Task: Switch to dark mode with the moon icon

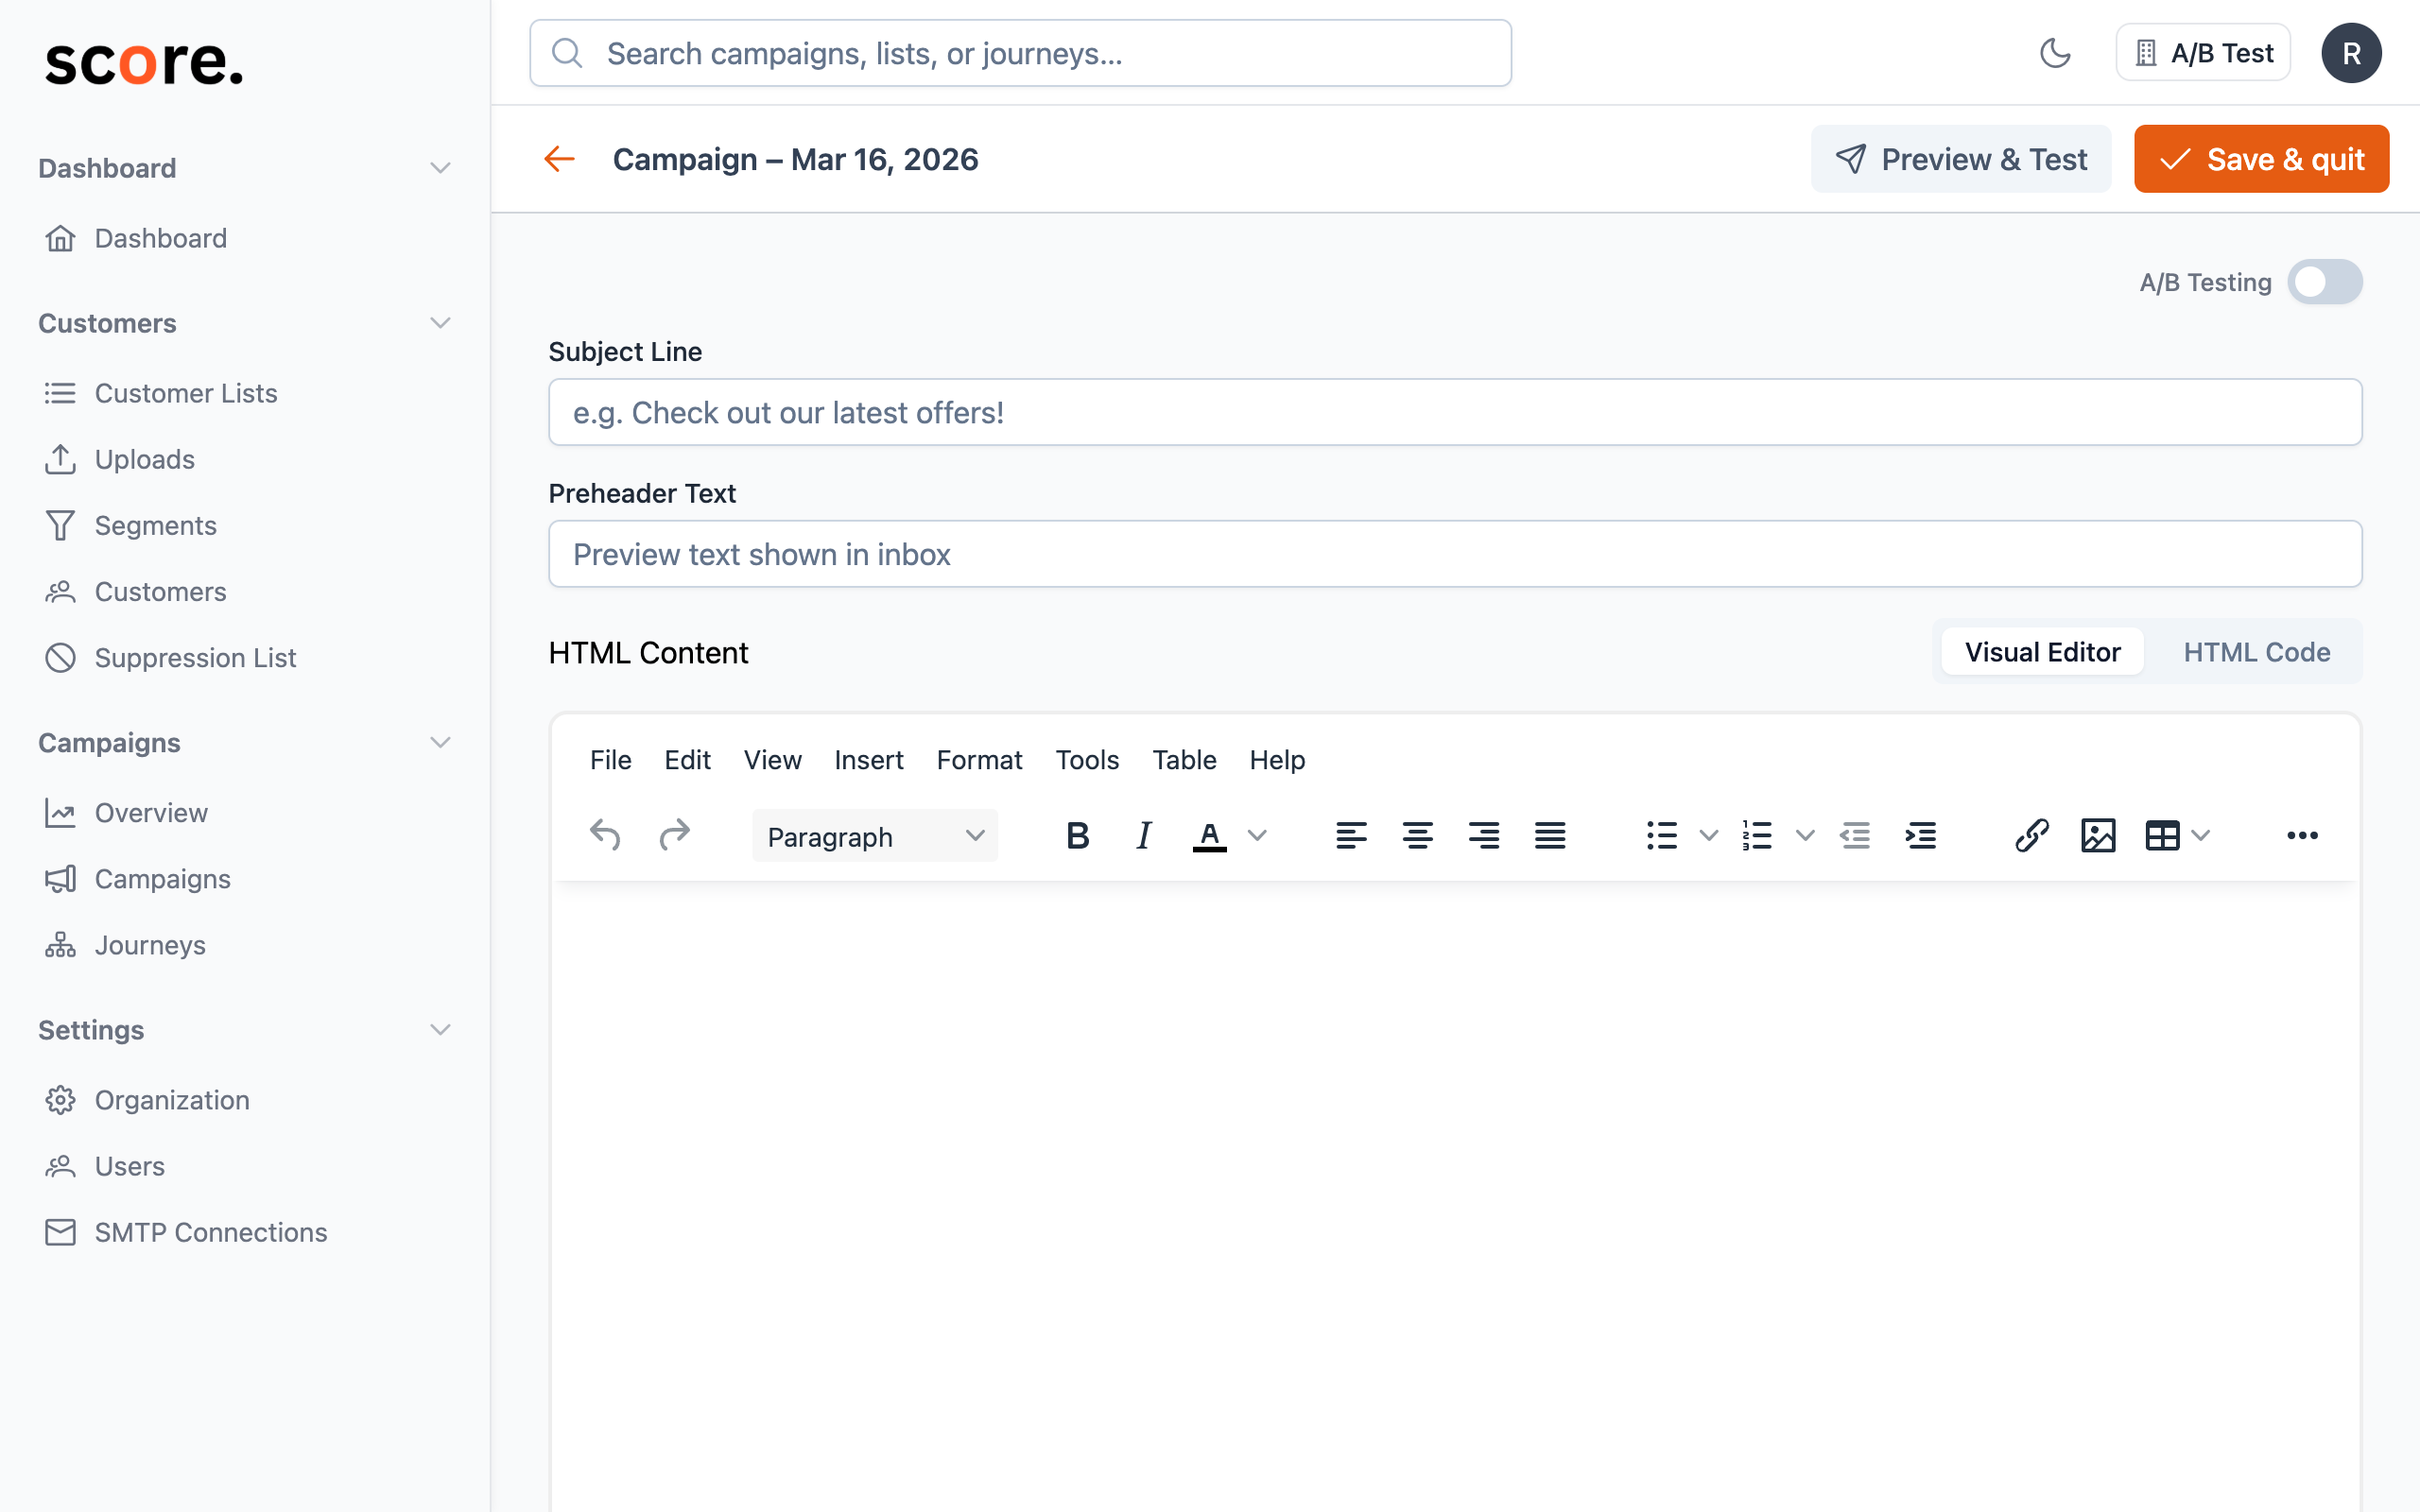Action: click(x=2056, y=52)
